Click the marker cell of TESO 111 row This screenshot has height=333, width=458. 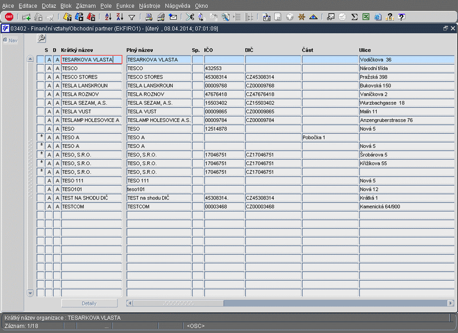click(x=40, y=181)
